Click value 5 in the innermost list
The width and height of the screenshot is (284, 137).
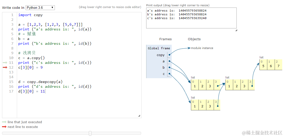click(263, 66)
